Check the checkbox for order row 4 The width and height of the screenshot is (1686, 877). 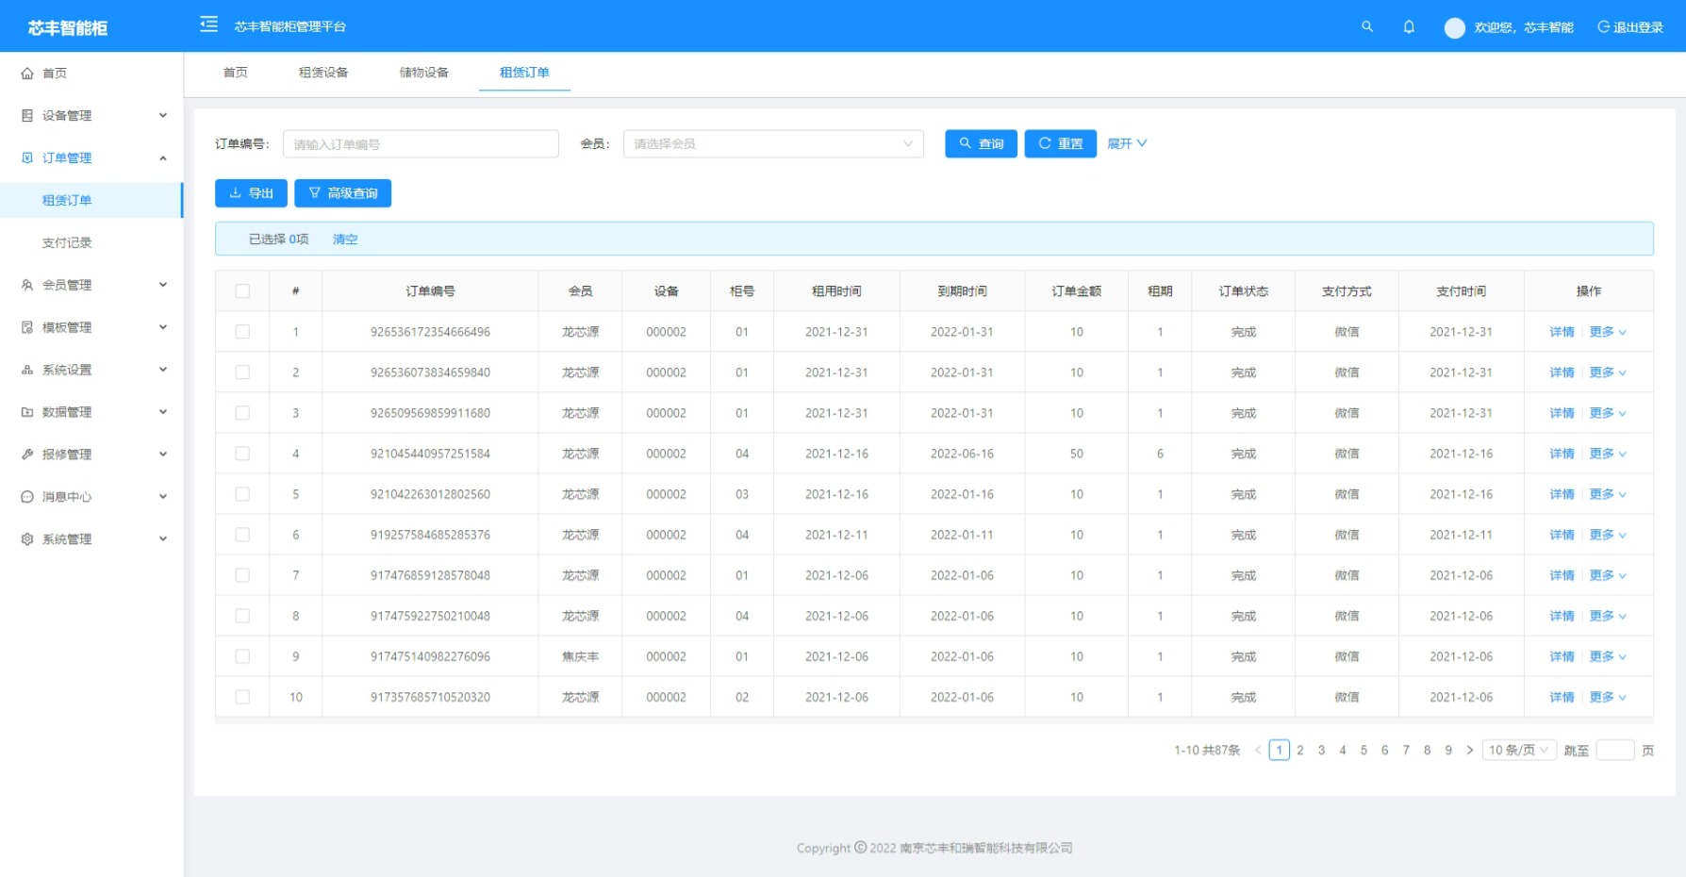pos(242,454)
